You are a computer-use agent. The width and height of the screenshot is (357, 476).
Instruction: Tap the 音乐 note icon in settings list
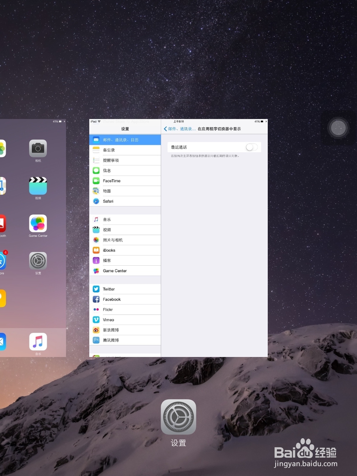point(96,220)
